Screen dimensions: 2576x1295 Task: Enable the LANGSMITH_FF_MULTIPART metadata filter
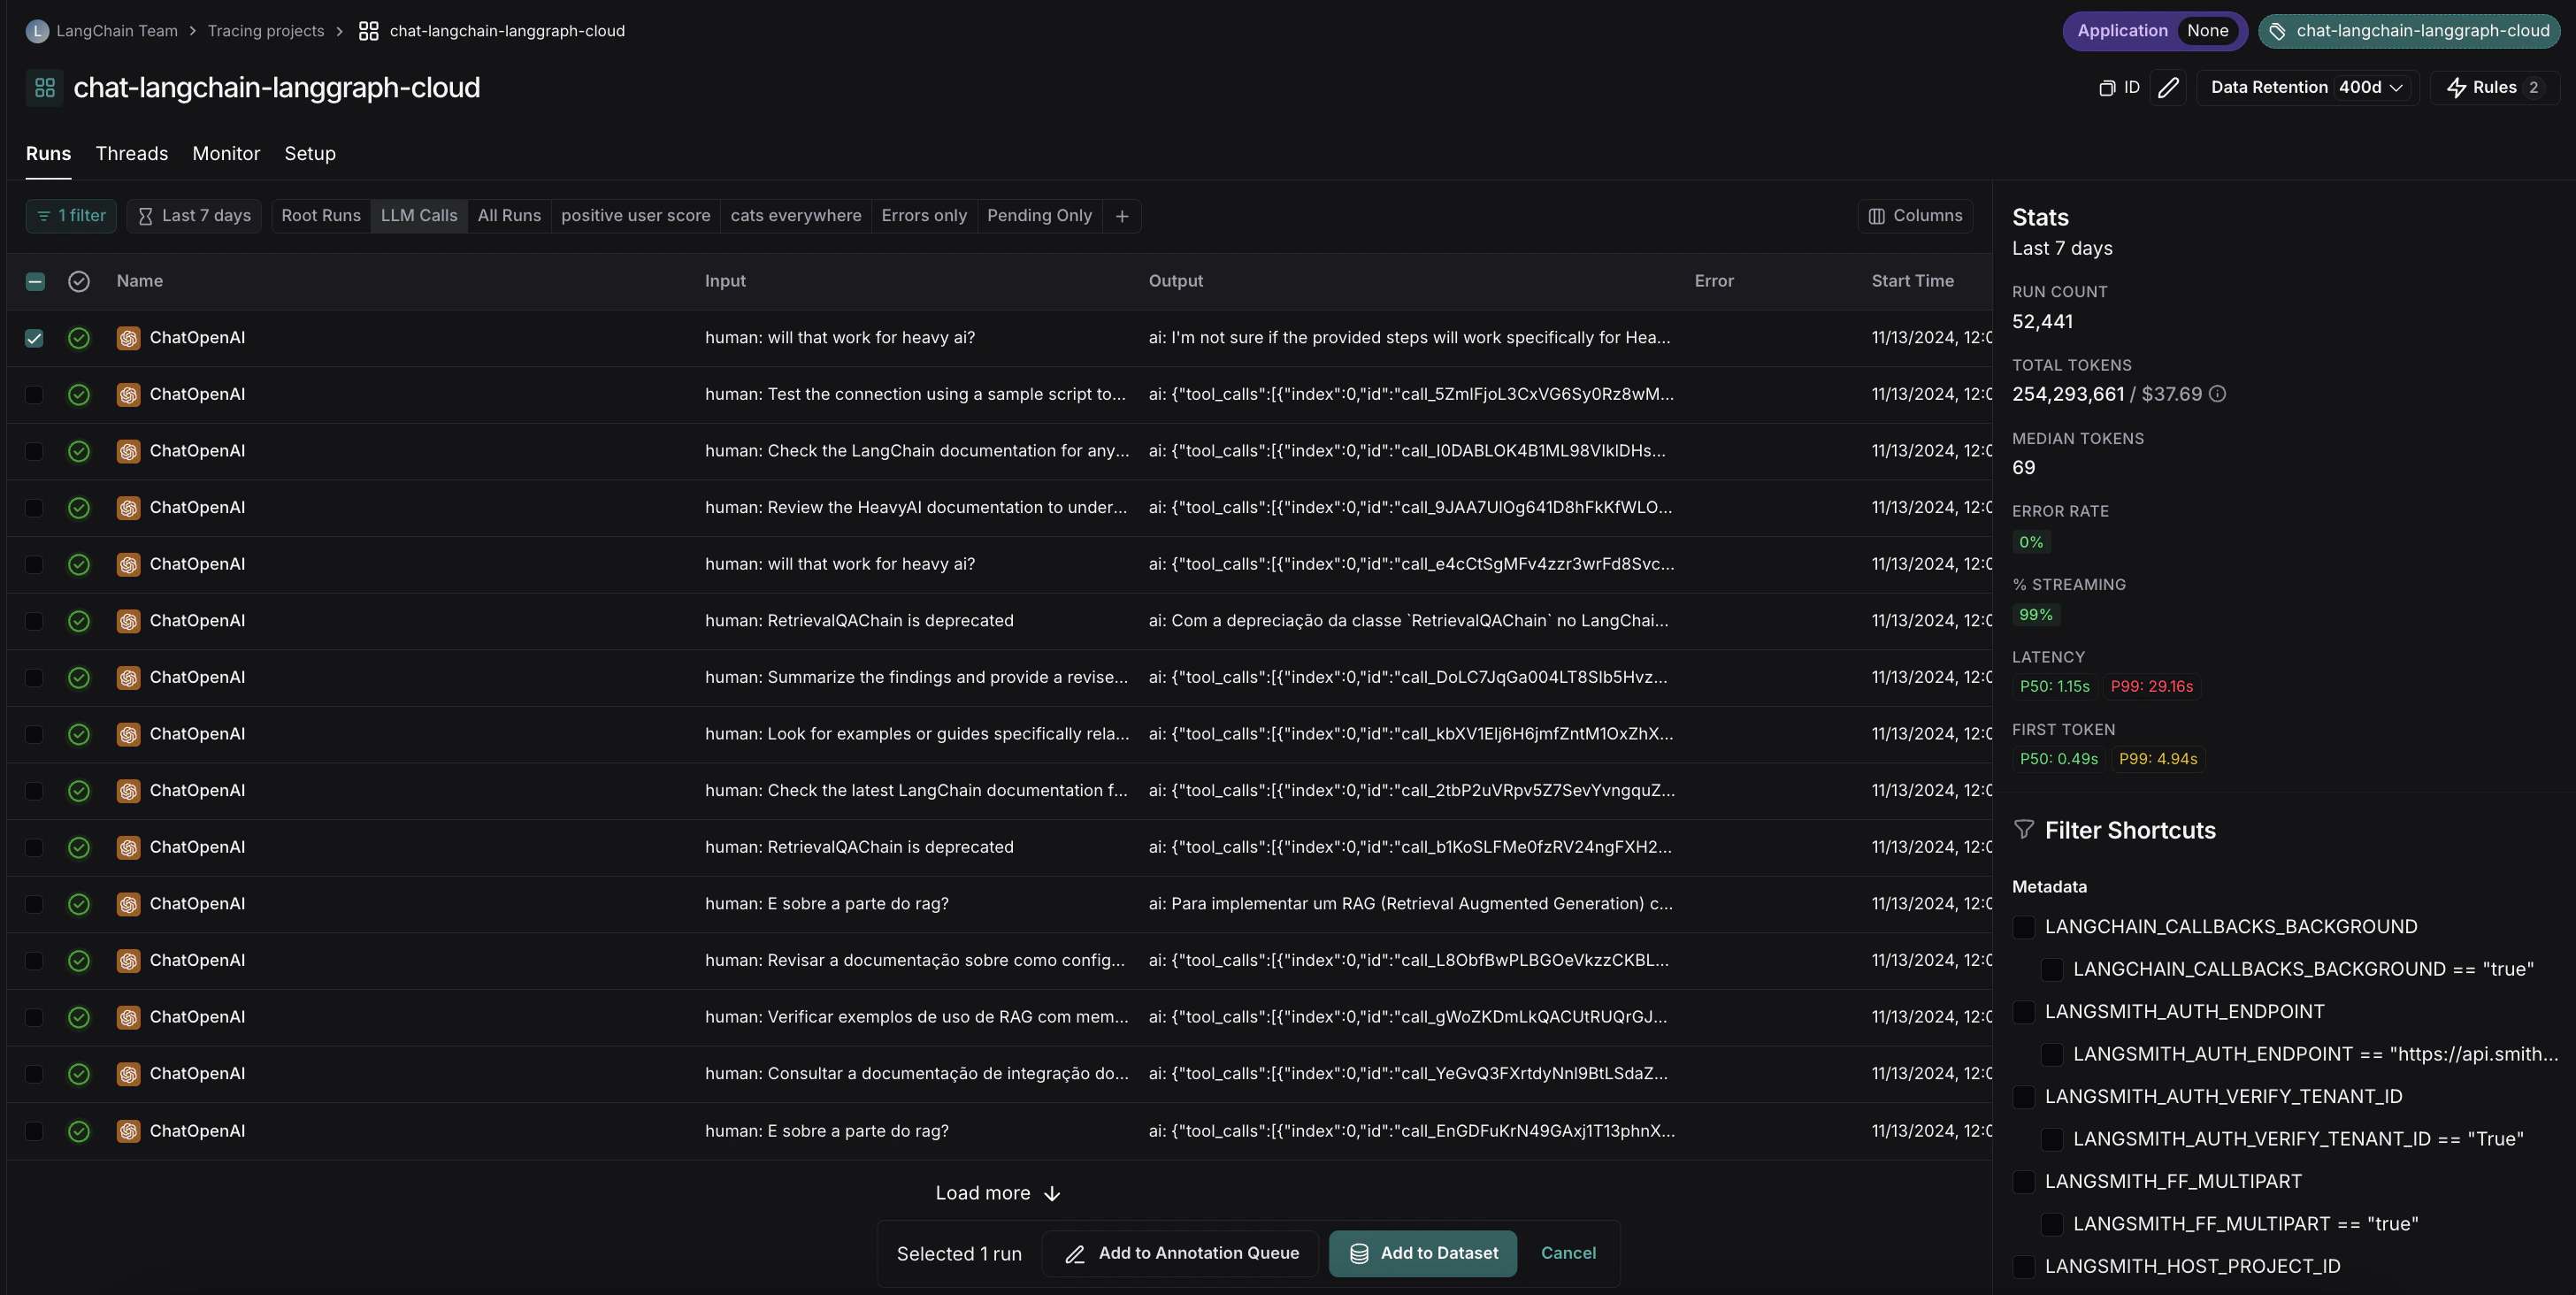2023,1181
